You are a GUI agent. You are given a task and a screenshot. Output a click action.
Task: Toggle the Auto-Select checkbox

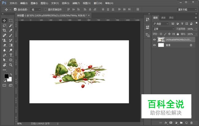(x=15, y=9)
